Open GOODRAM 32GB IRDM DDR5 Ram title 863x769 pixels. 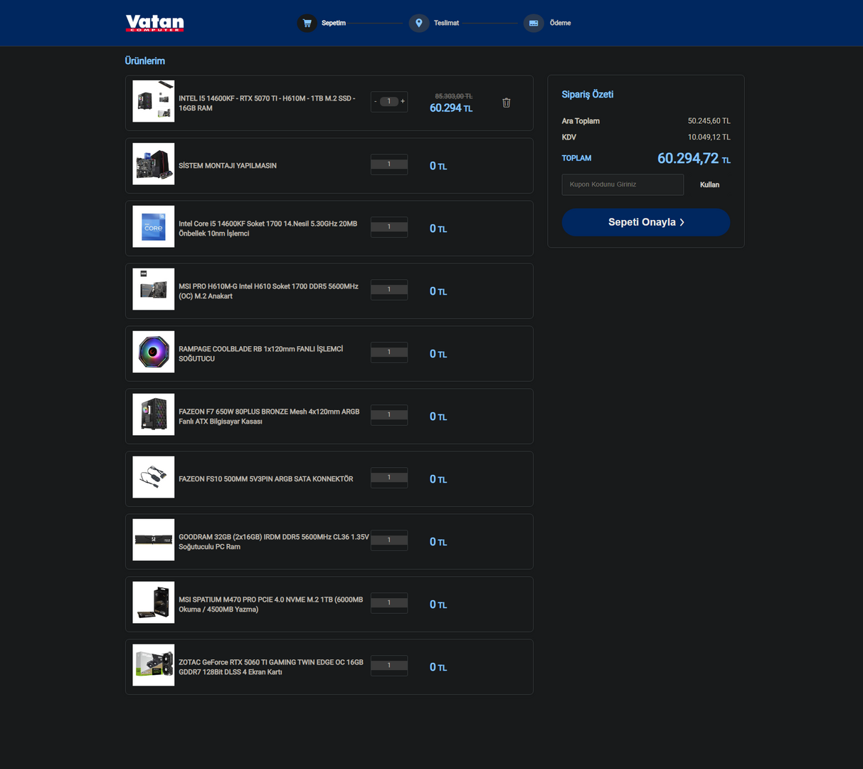pos(274,542)
